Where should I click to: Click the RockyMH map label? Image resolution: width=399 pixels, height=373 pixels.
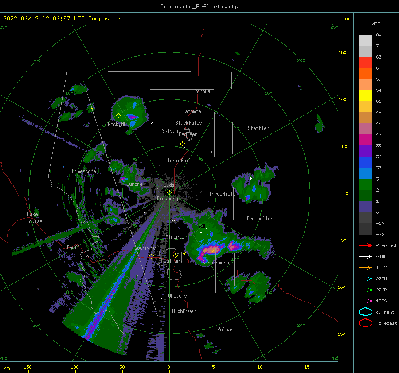pos(117,124)
